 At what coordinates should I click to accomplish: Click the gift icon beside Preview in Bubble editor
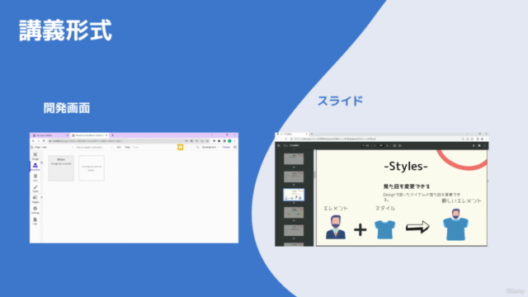234,147
